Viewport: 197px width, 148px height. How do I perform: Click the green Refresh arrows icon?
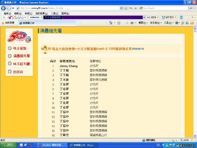pos(131,8)
